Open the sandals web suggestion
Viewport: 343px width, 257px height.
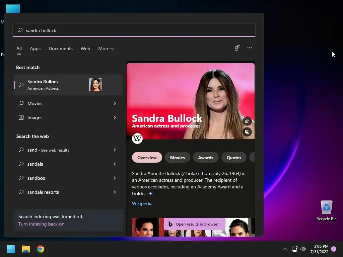[68, 164]
